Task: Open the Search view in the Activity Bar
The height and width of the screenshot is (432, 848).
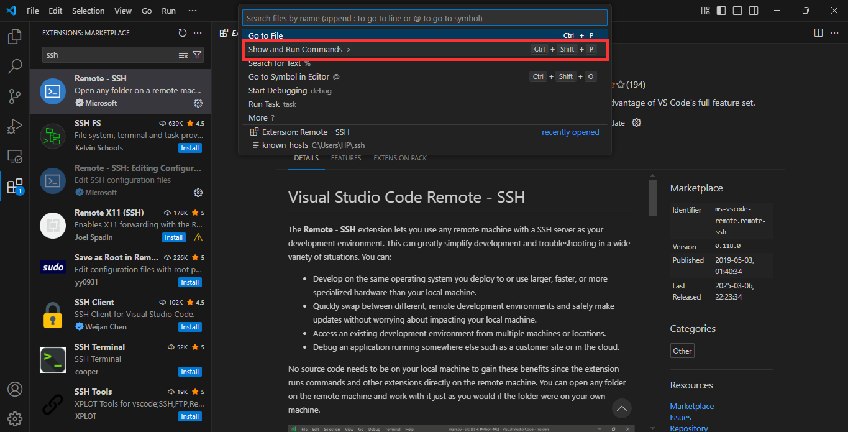Action: tap(15, 66)
